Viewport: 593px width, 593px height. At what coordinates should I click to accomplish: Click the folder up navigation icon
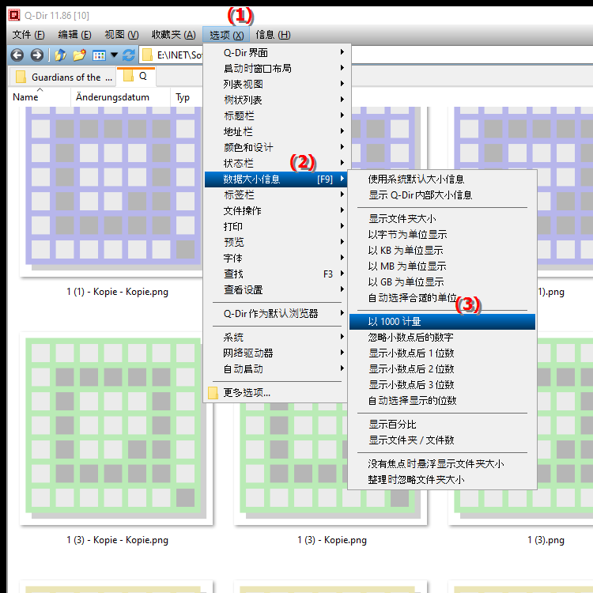(61, 55)
